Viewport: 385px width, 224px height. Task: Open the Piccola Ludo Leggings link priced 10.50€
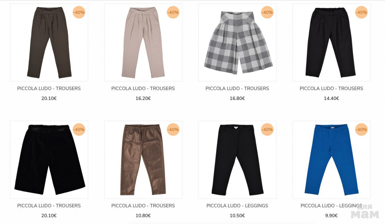237,206
